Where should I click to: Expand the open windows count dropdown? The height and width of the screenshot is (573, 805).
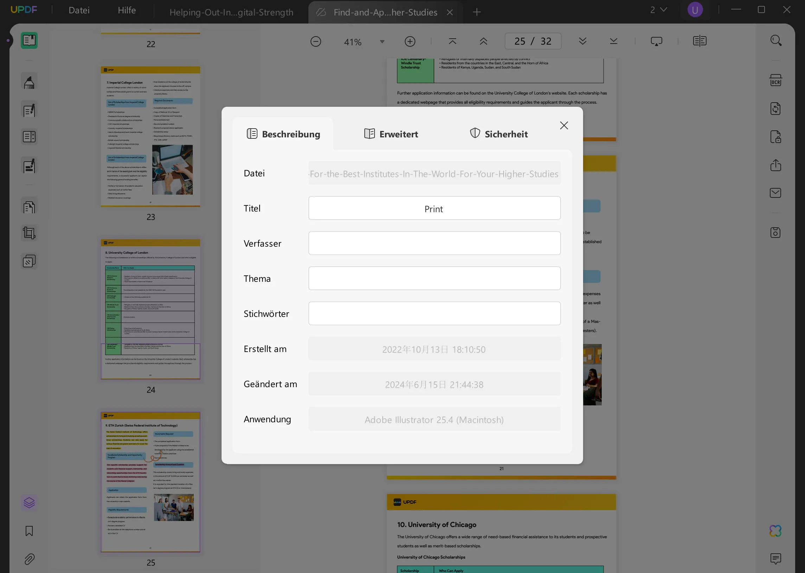click(658, 10)
